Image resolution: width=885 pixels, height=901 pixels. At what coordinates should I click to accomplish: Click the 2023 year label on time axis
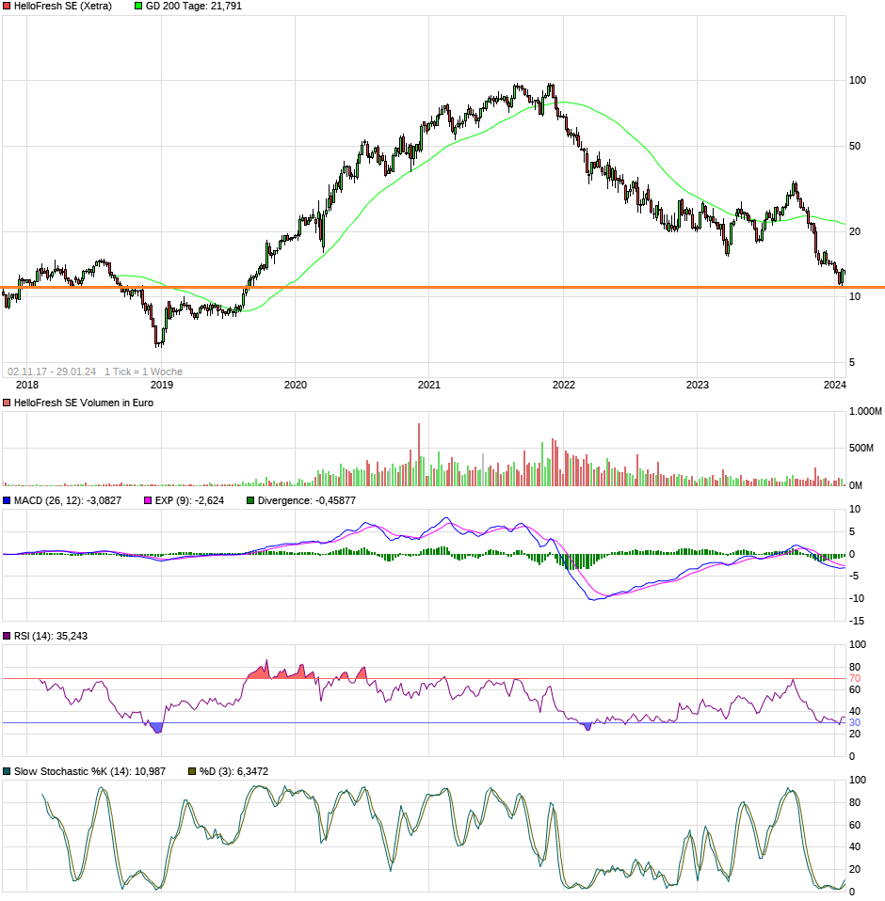[x=698, y=385]
